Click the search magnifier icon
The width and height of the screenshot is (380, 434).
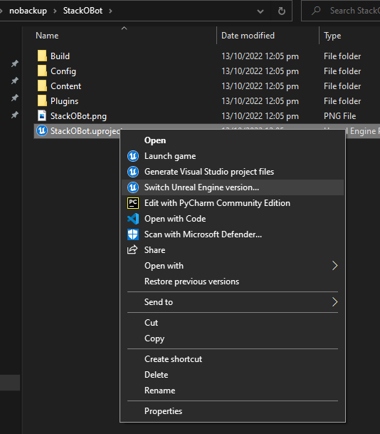pyautogui.click(x=316, y=11)
